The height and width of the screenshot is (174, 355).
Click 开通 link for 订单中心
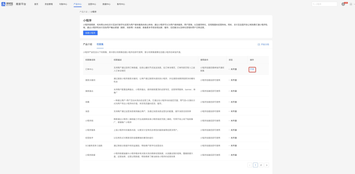click(x=252, y=69)
